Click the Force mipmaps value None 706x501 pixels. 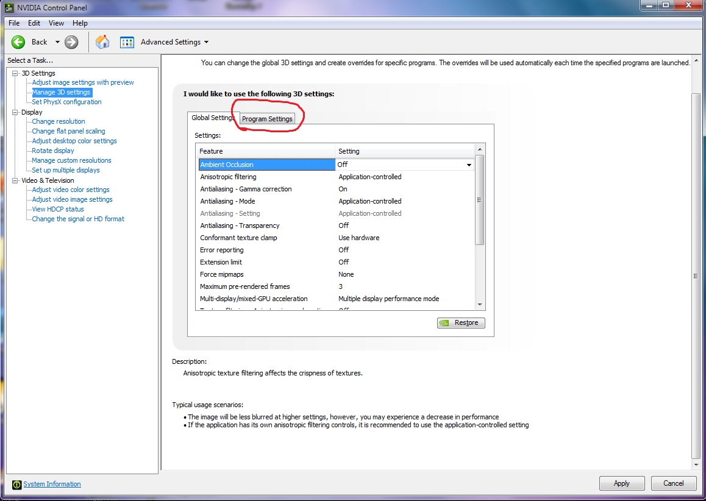coord(346,274)
